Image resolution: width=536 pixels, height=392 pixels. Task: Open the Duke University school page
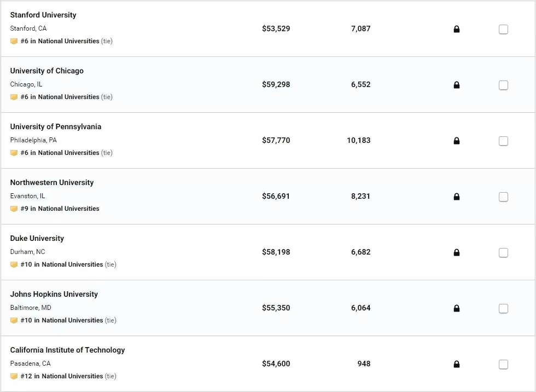(37, 238)
